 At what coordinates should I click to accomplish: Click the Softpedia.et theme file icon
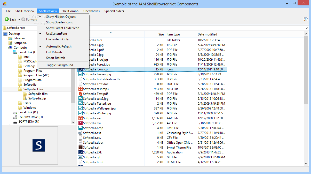81,148
